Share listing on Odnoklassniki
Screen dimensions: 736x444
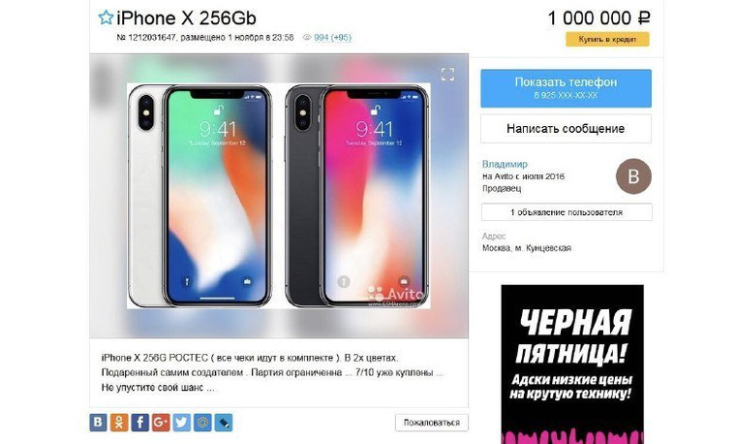[119, 423]
